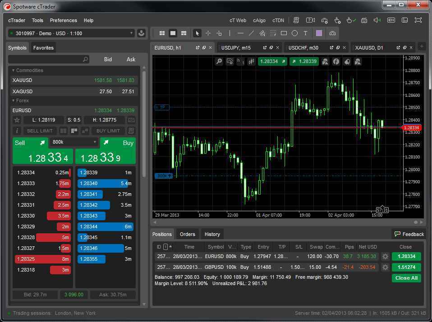Image resolution: width=432 pixels, height=322 pixels.
Task: Toggle single-chart view mode
Action: [x=173, y=33]
